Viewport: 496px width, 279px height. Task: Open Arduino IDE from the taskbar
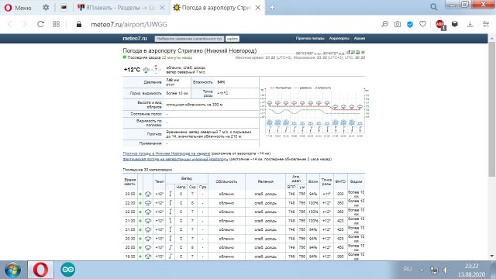click(67, 270)
